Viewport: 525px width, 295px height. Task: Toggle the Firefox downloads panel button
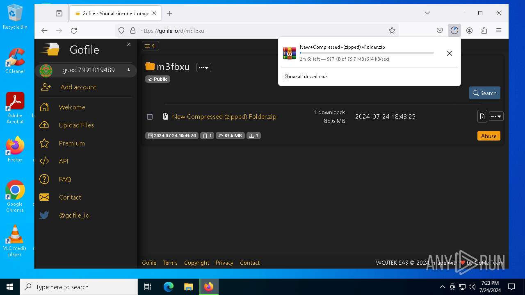coord(454,30)
